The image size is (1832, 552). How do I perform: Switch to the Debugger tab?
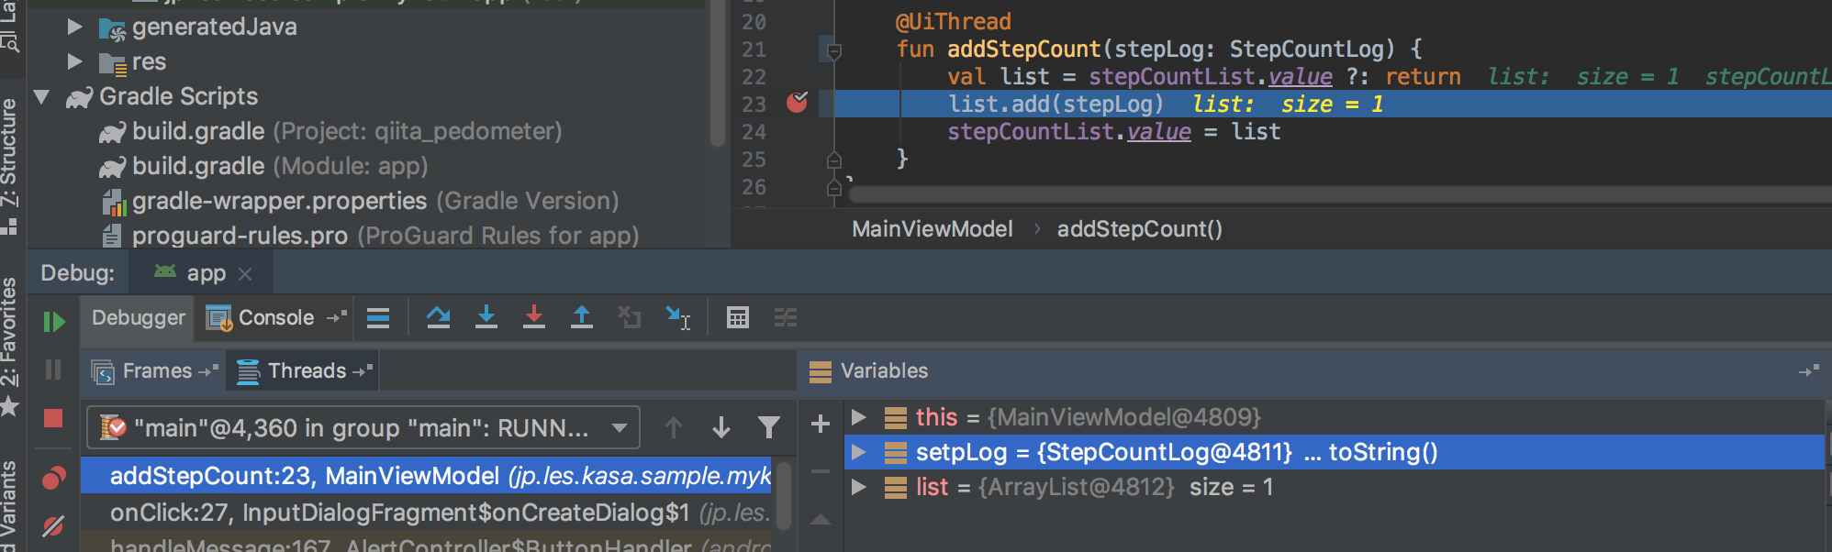click(138, 318)
